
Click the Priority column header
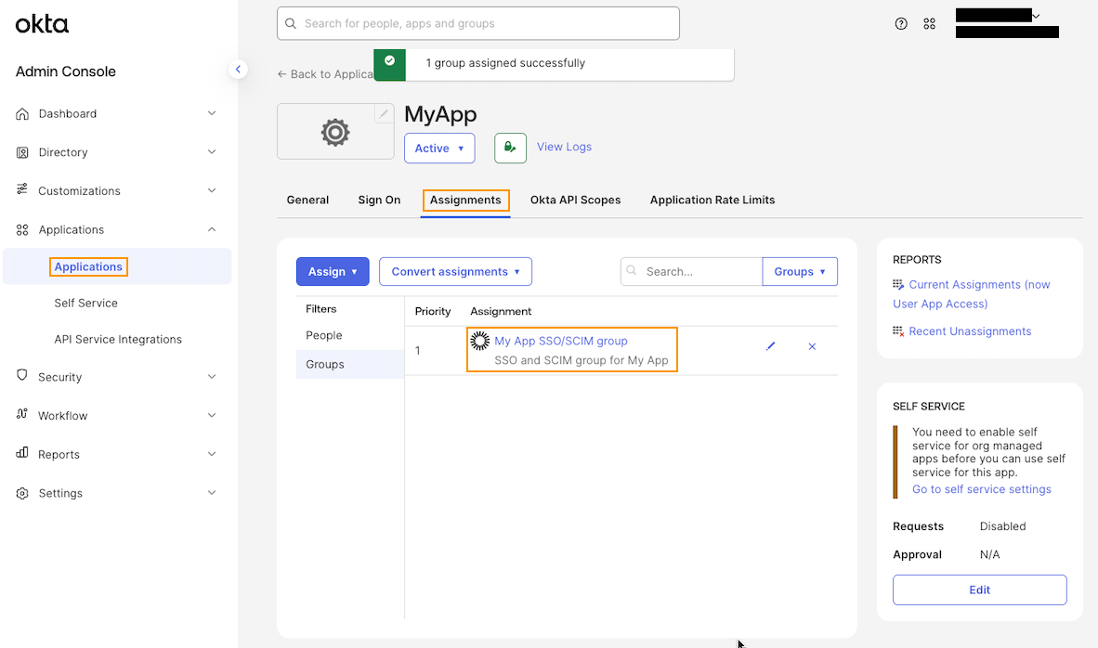433,311
